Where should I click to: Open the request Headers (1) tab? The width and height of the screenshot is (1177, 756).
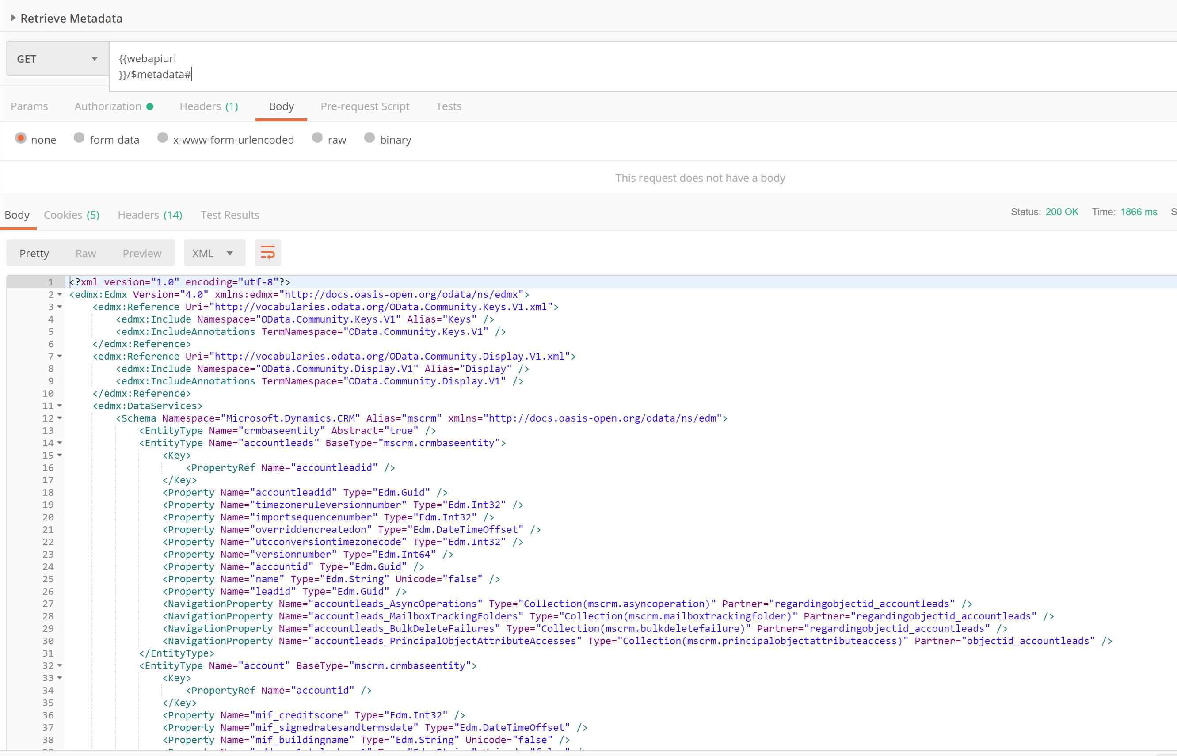(x=209, y=106)
